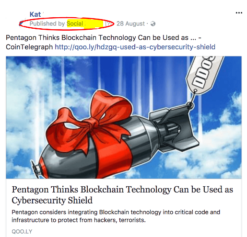Click the globe public audience icon

coord(153,23)
